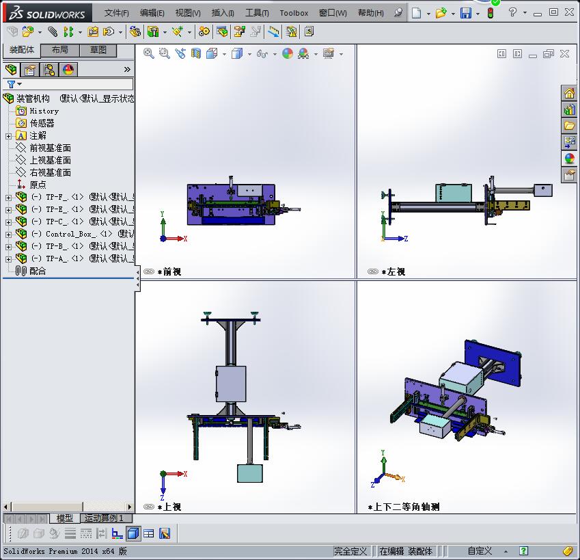
Task: Expand the 注解 annotations folder
Action: click(x=8, y=136)
